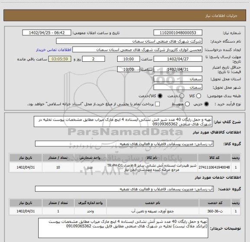Image resolution: width=250 pixels, height=242 pixels.
Task: Select the خدمت radio button
Action: pos(182,96)
